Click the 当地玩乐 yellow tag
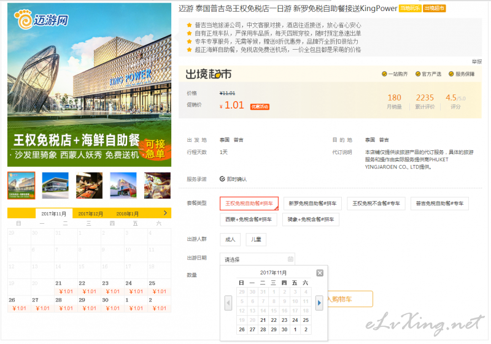 pos(410,8)
